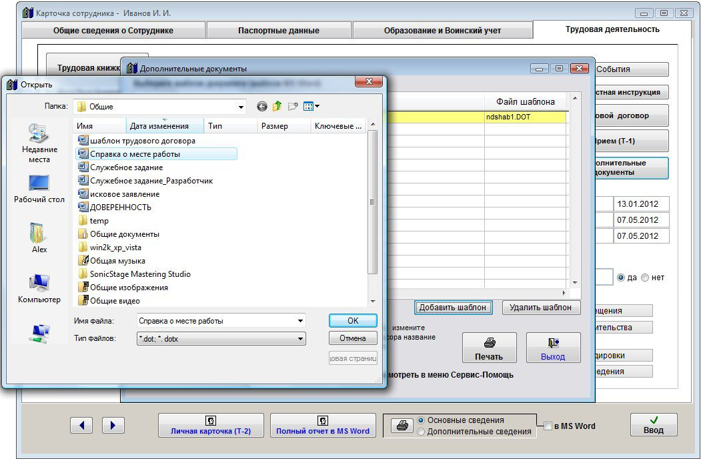Go up one folder level icon
Screen dimensions: 701x459
point(277,107)
